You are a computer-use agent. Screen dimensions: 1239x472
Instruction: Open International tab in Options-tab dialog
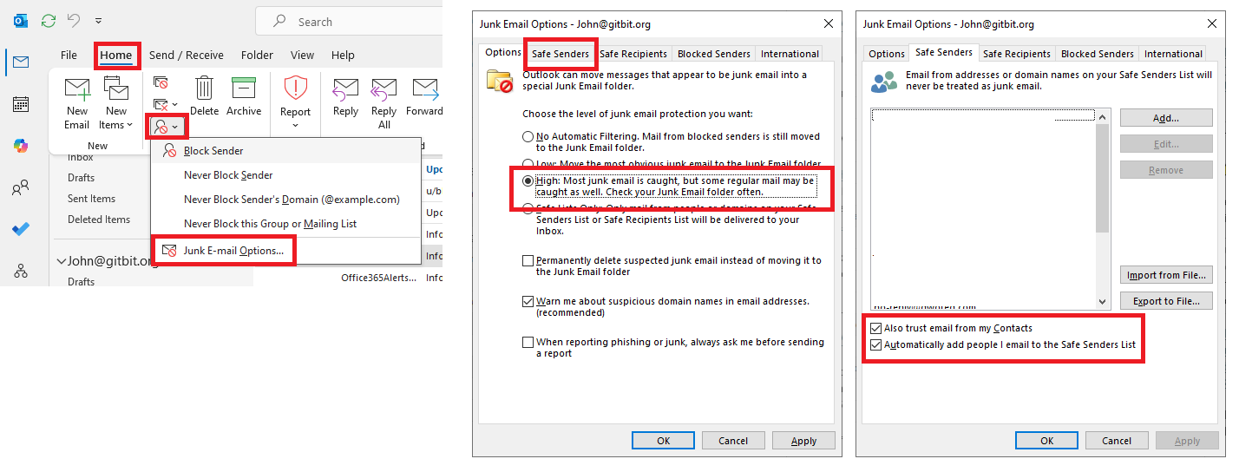790,54
